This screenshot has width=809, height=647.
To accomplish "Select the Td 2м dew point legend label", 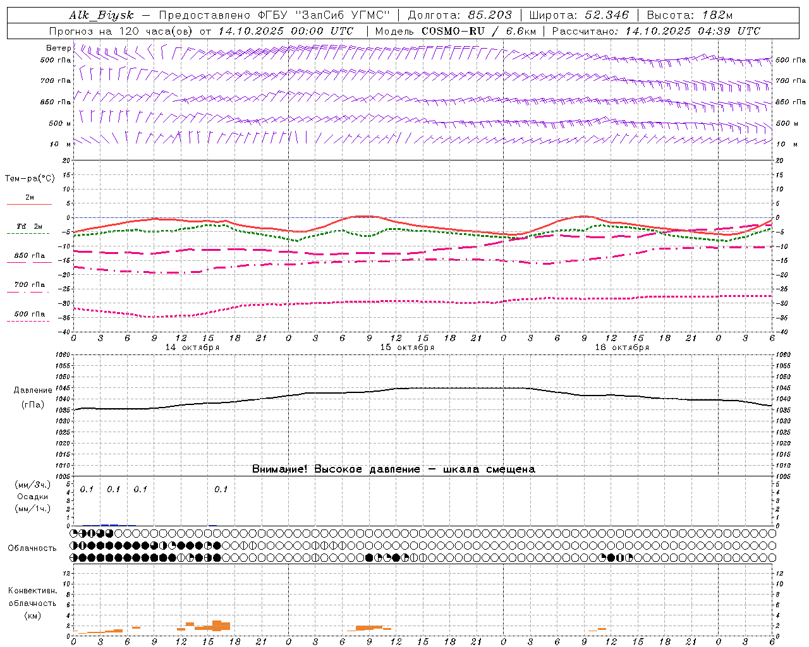I will (x=30, y=226).
